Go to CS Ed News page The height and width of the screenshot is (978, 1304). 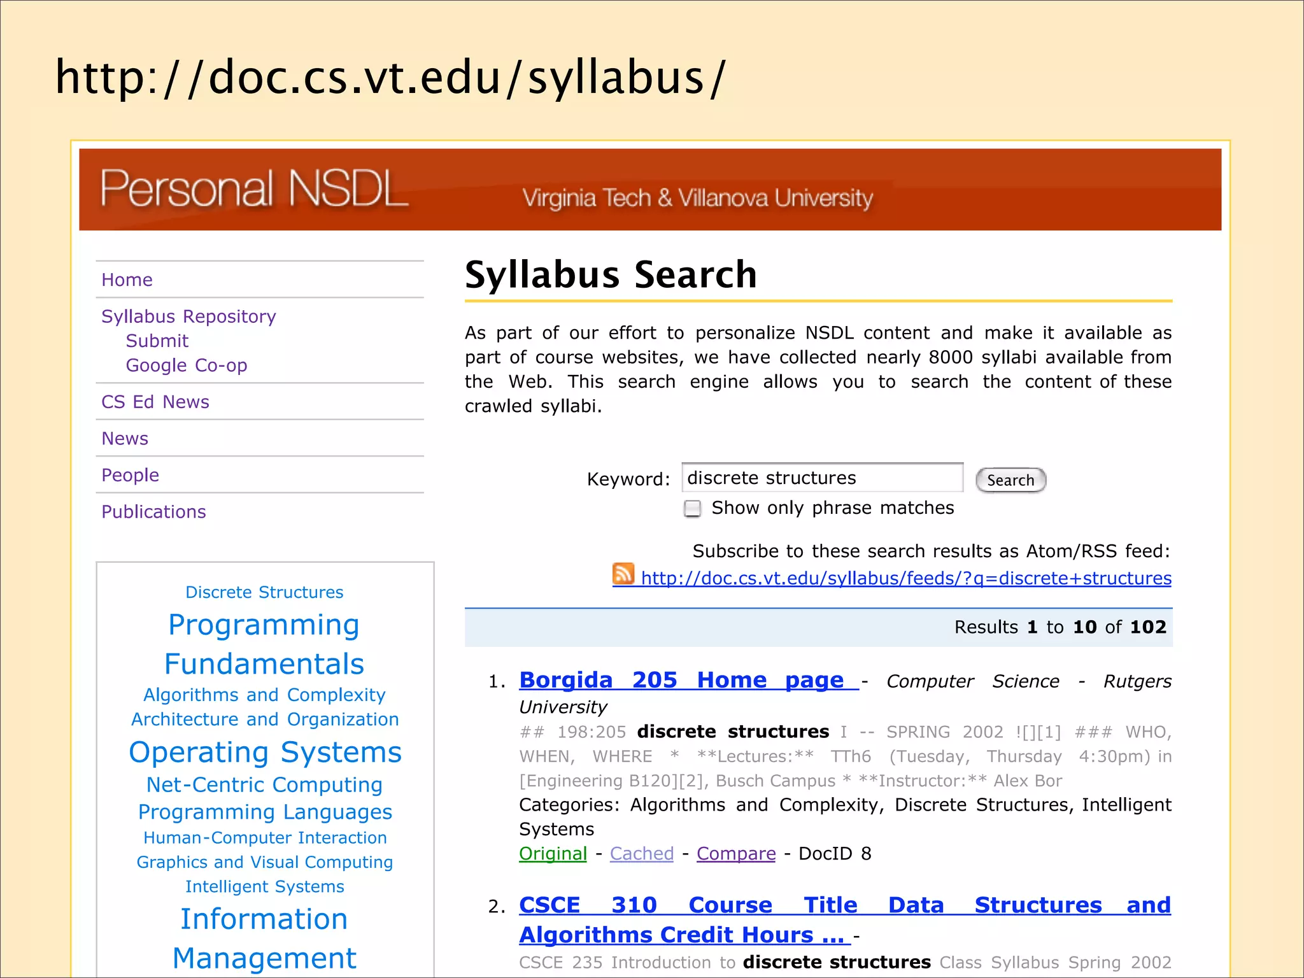(x=155, y=402)
